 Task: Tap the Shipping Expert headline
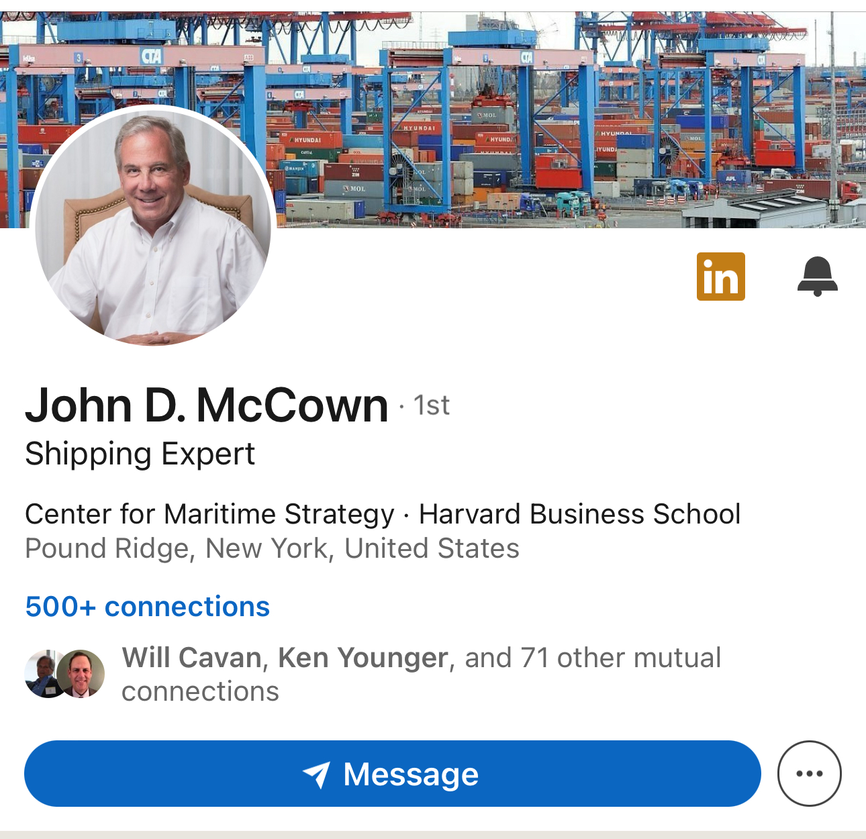pos(140,454)
